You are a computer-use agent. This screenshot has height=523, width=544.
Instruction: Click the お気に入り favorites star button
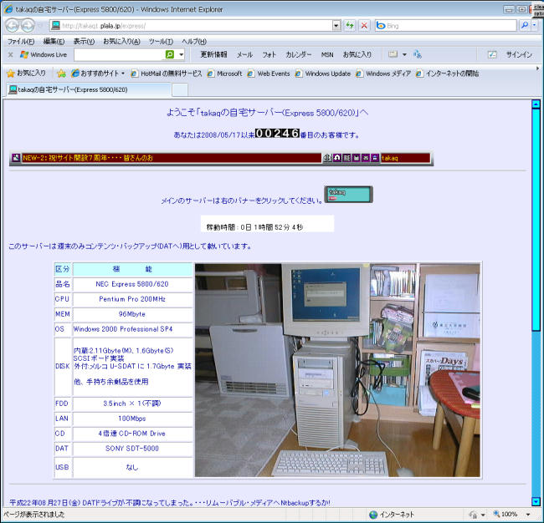click(x=27, y=73)
